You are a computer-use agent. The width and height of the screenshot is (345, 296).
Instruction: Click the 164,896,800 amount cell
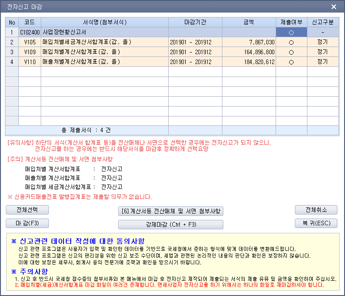tap(249, 52)
